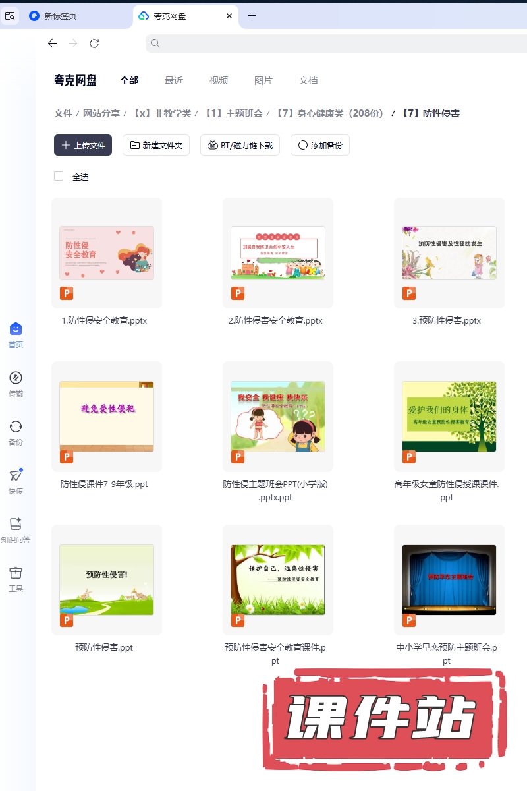Open the 工具 tools sidebar icon
This screenshot has width=527, height=791.
[16, 573]
